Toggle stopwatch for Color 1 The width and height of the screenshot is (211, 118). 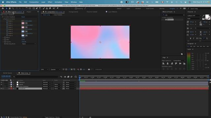click(x=7, y=23)
